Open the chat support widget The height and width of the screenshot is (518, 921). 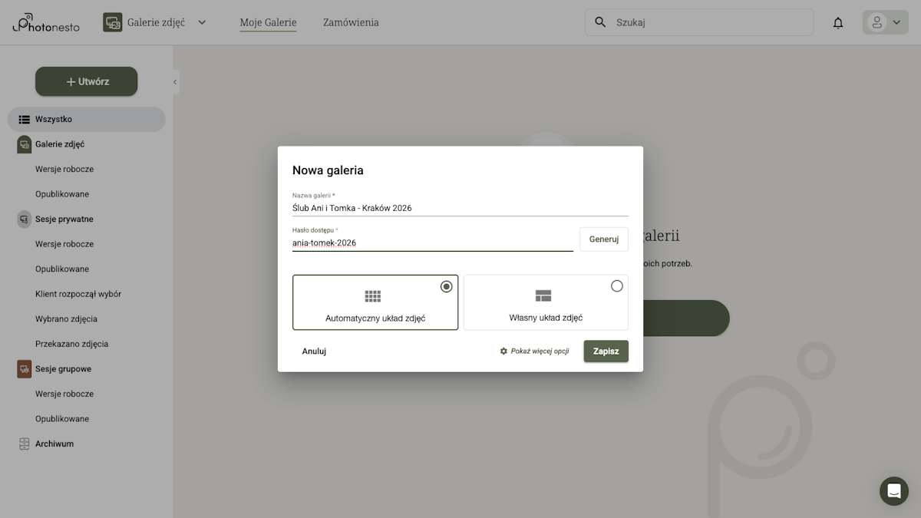pos(893,491)
